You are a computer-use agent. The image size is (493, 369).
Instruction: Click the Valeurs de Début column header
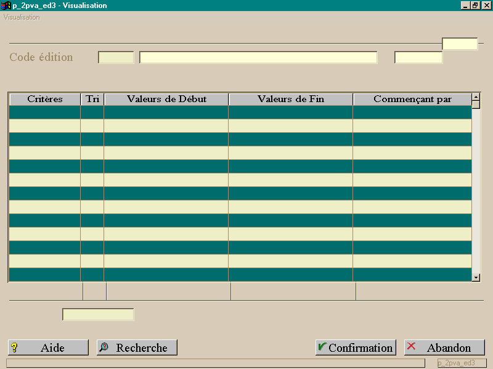point(166,99)
